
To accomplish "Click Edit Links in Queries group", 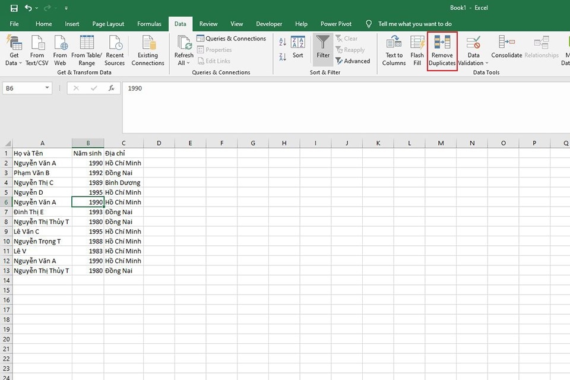I will point(214,61).
